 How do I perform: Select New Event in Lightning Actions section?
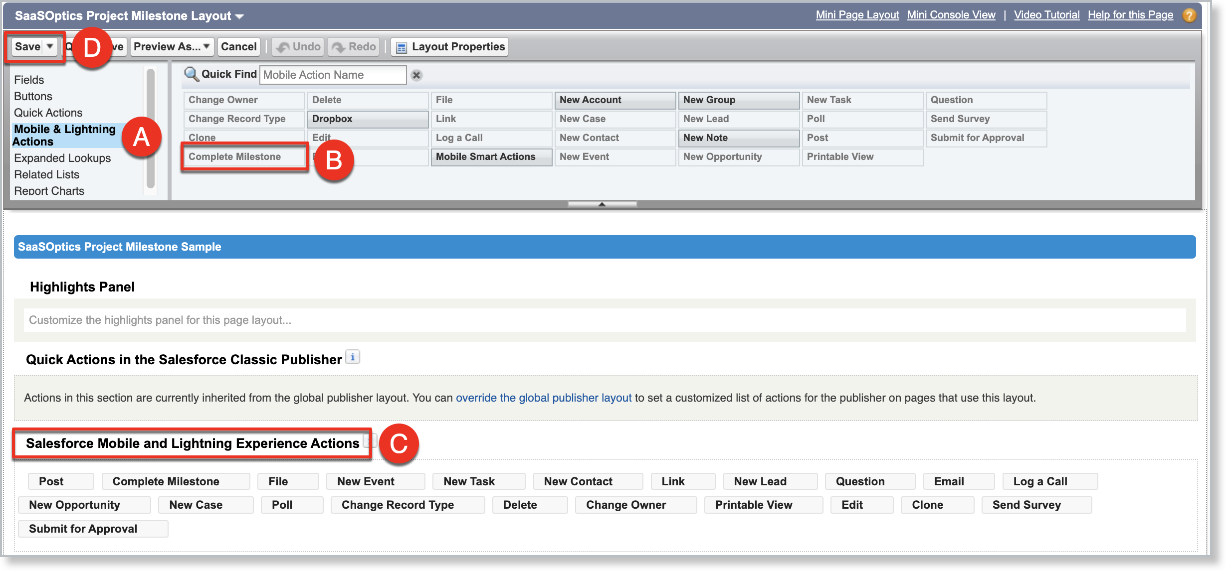point(376,481)
